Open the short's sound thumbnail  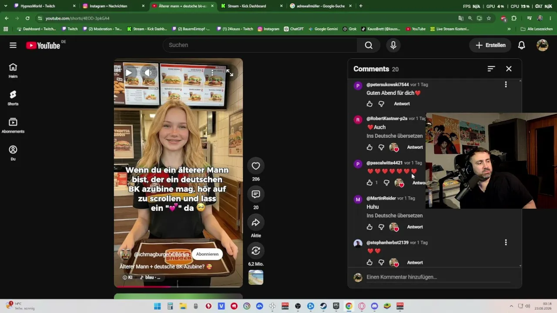256,277
